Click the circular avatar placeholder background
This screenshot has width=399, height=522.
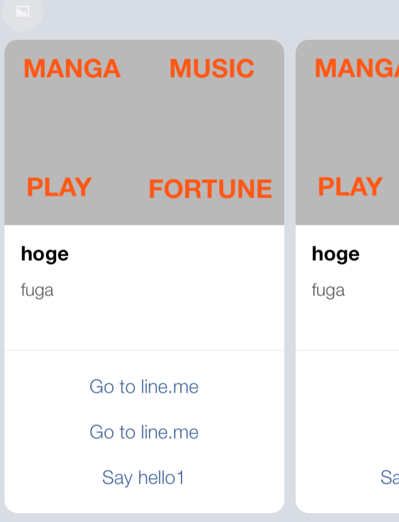pos(23,12)
